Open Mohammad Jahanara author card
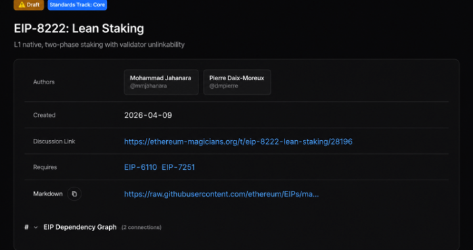 [x=161, y=82]
